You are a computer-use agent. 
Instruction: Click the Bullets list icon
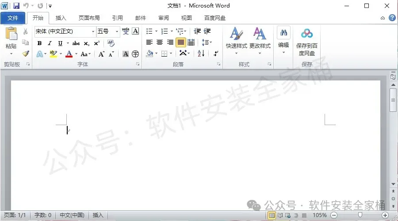coord(149,31)
